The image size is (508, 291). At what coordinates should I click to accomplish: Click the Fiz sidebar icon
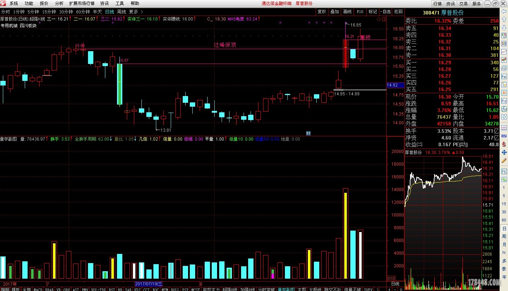504,101
